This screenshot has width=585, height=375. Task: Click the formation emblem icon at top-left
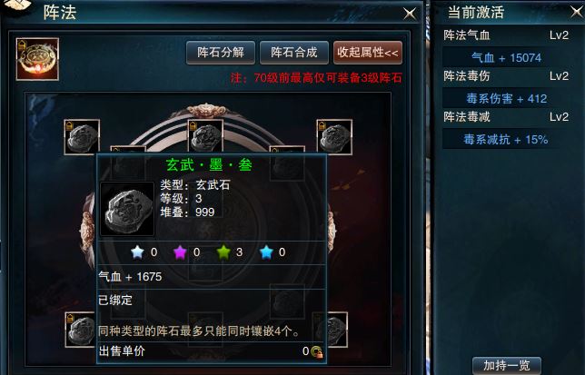(x=37, y=59)
